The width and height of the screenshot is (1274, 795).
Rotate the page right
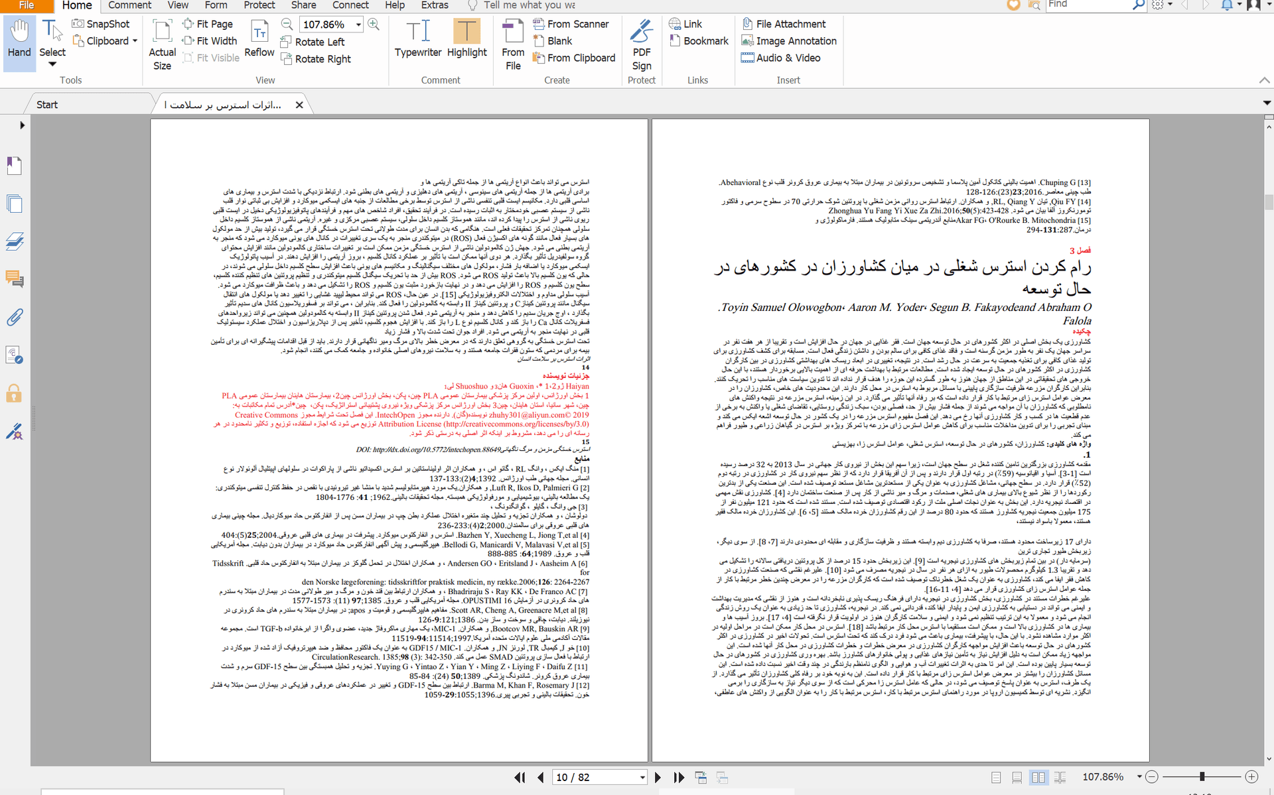pyautogui.click(x=316, y=59)
